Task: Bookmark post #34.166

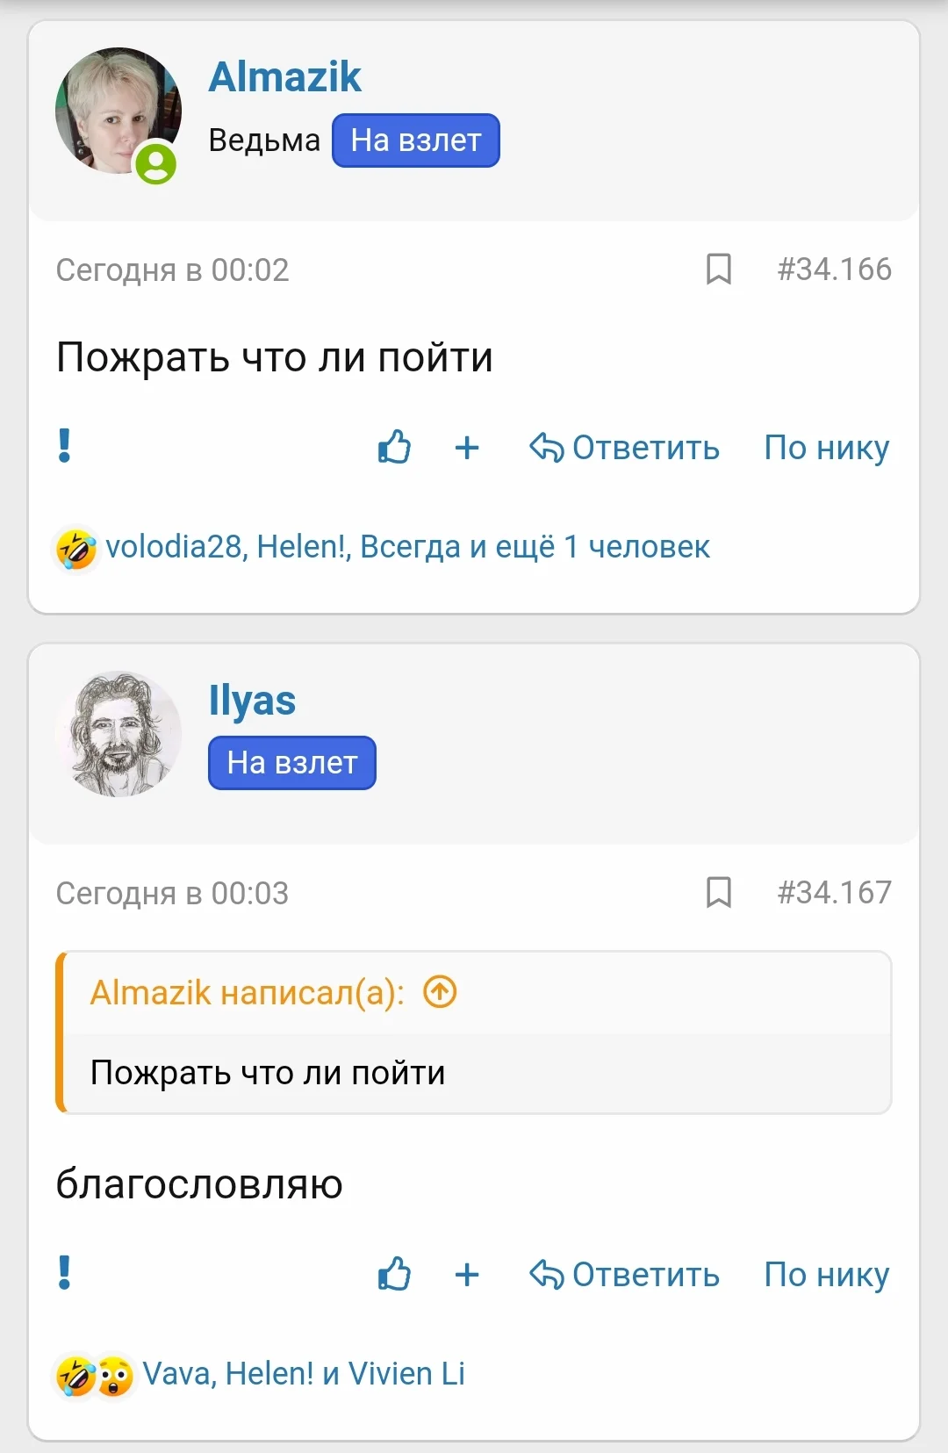Action: pos(718,270)
